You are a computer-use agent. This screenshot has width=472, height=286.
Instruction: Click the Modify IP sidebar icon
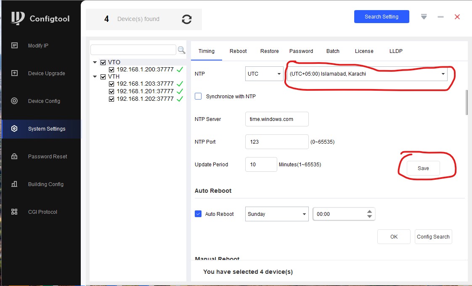pyautogui.click(x=14, y=45)
